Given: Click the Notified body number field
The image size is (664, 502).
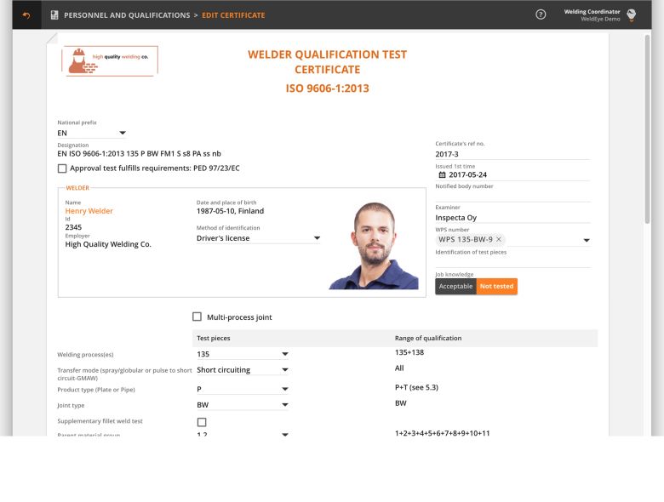Looking at the screenshot, I should tap(512, 196).
